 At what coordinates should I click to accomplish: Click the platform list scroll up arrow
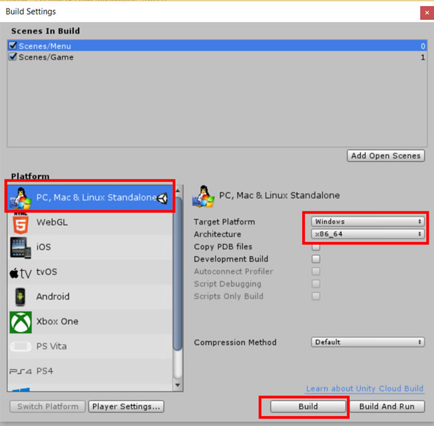[x=178, y=191]
